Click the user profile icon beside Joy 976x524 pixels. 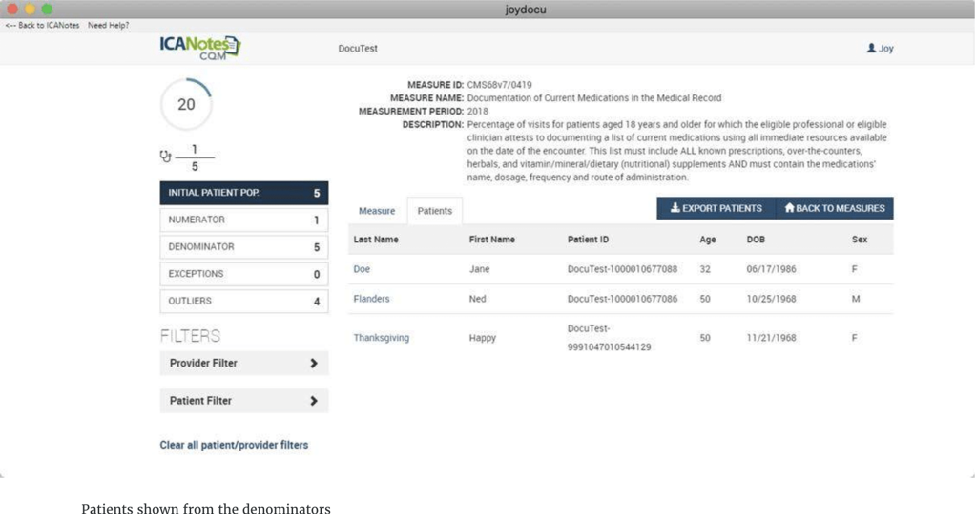870,48
